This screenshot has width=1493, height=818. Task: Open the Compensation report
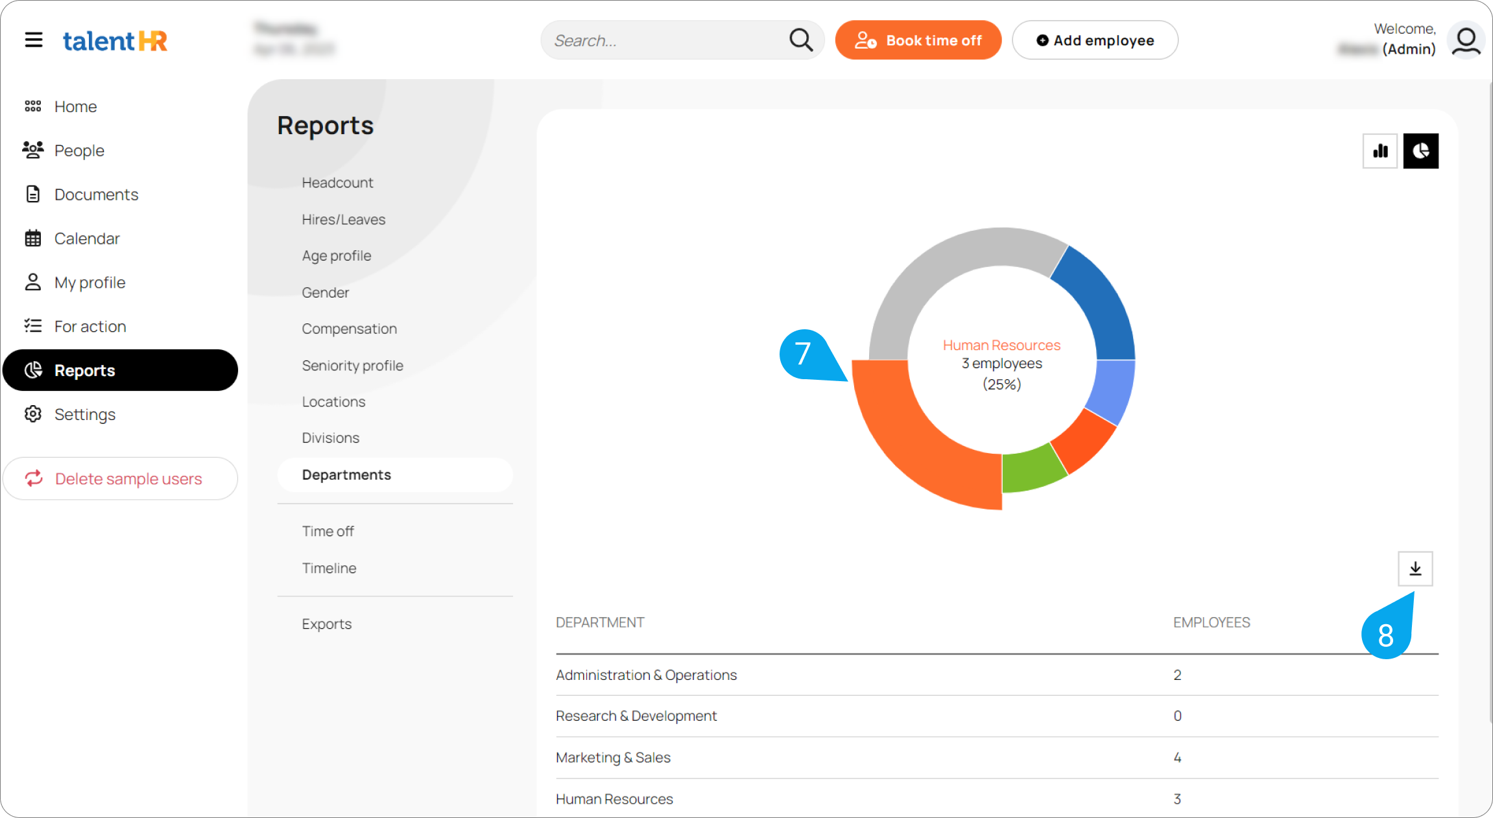click(349, 329)
